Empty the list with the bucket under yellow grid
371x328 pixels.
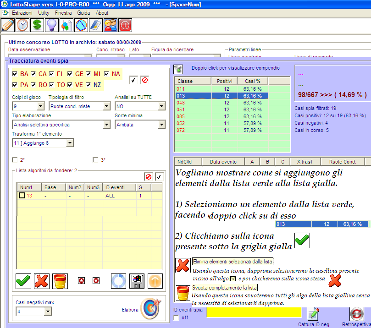60,281
